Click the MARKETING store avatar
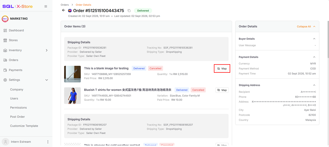 (5, 19)
